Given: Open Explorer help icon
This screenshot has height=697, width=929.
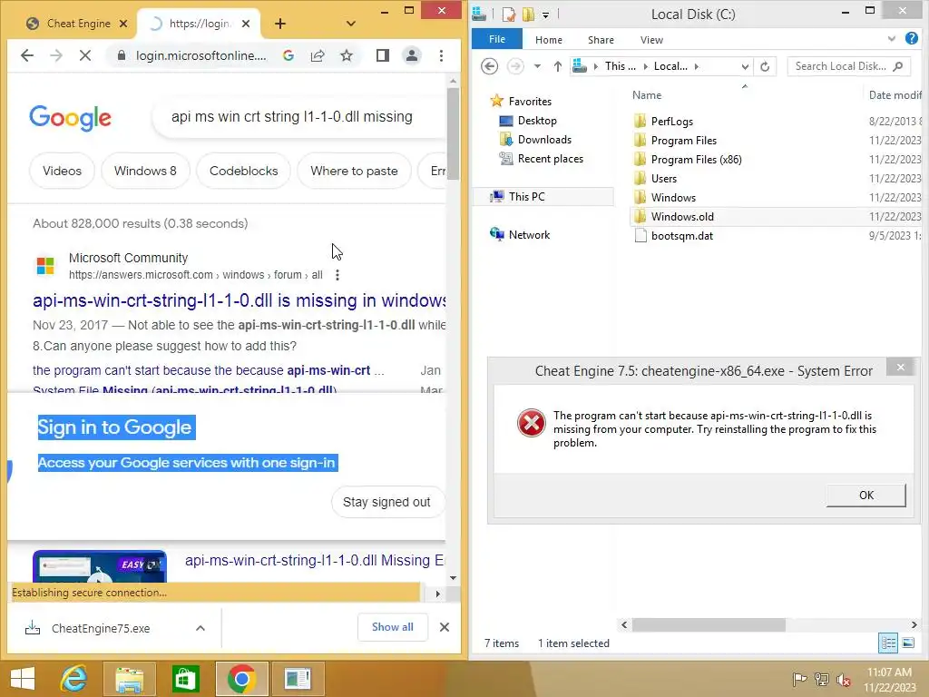Looking at the screenshot, I should tap(912, 38).
